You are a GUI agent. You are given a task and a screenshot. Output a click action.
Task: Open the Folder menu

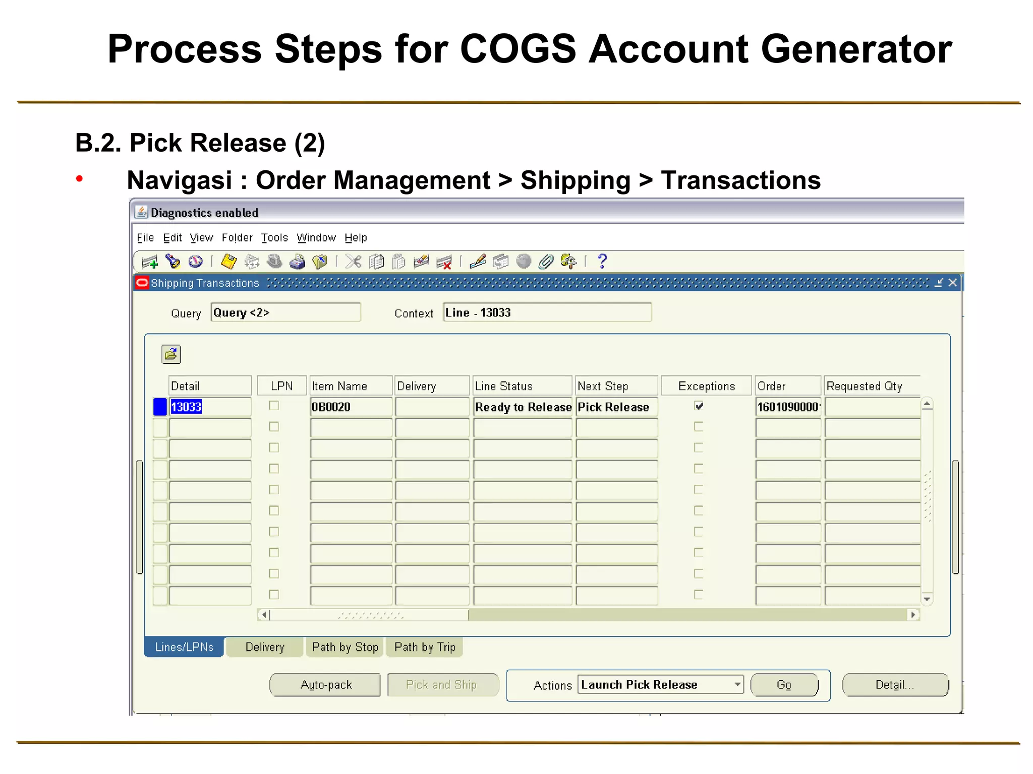pyautogui.click(x=237, y=238)
